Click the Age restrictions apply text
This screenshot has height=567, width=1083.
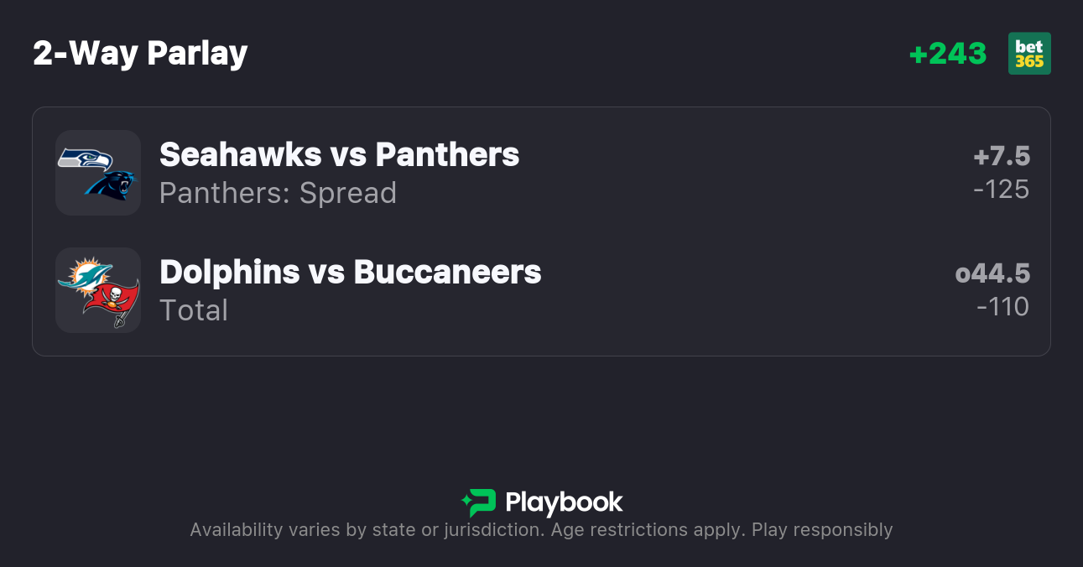[x=647, y=530]
